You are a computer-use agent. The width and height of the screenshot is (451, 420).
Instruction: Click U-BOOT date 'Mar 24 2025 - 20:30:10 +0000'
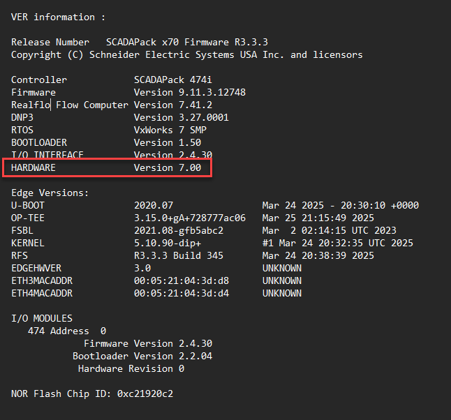(341, 205)
